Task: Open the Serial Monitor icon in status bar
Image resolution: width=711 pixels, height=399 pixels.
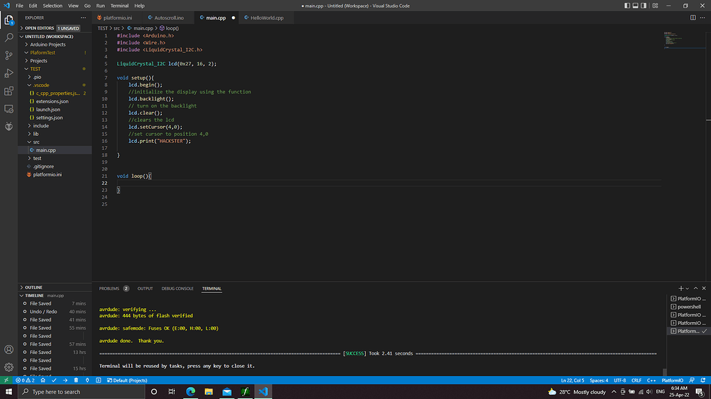Action: (x=87, y=380)
